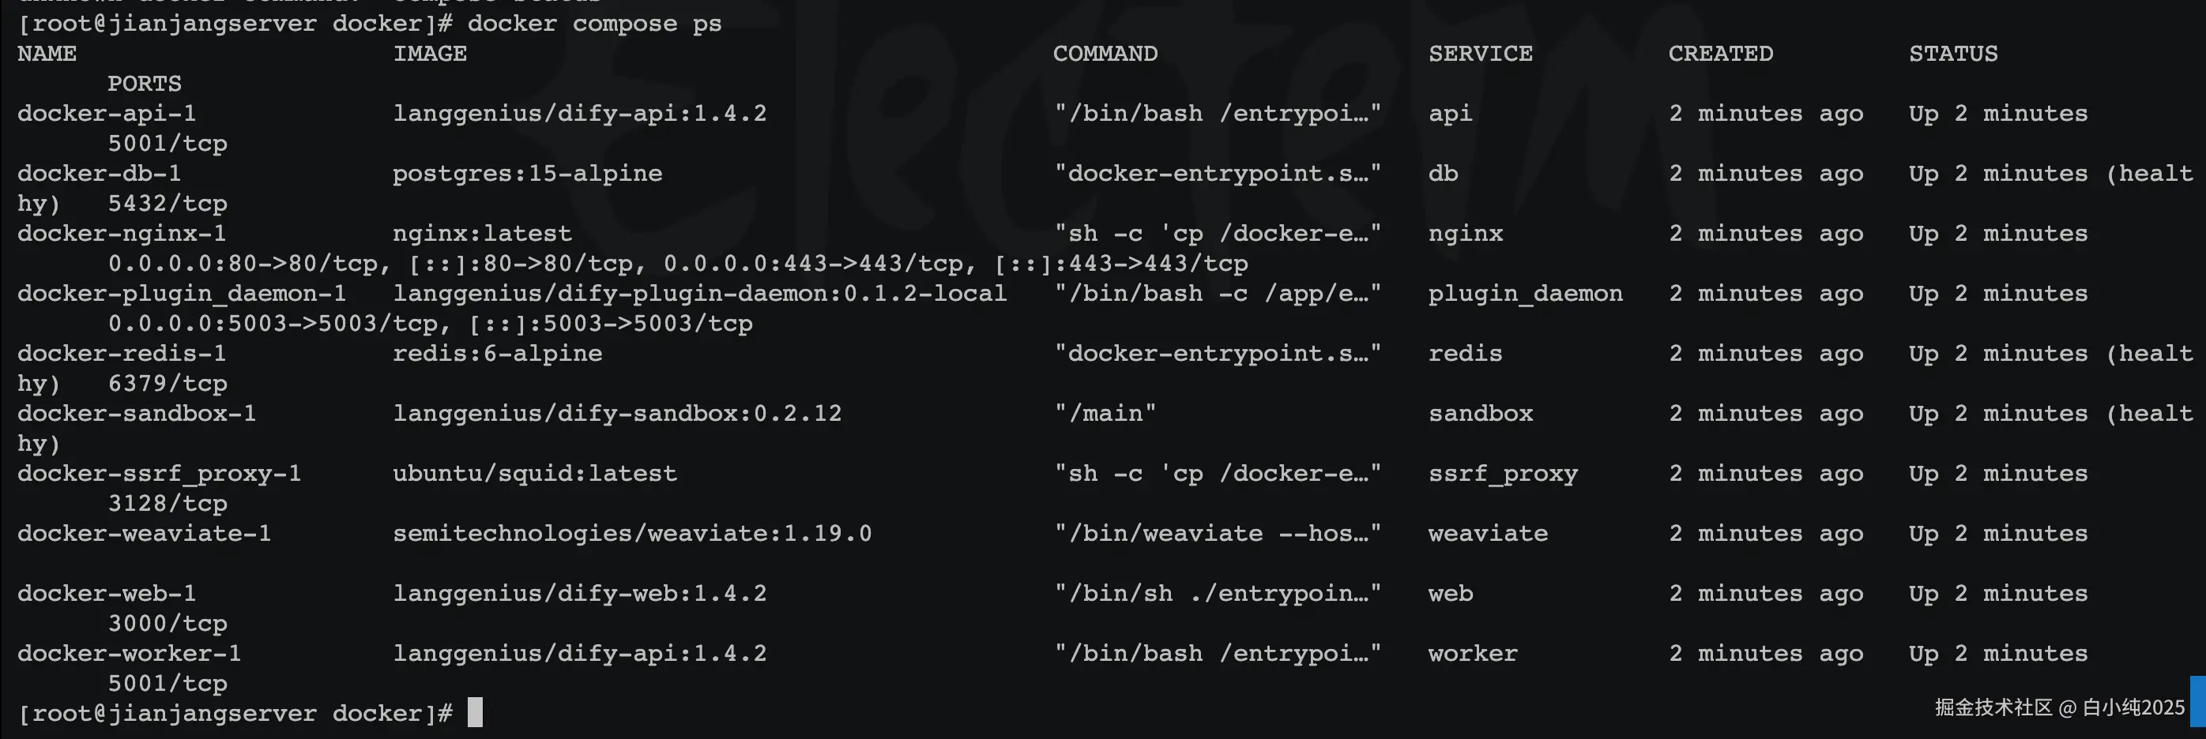Click the ubuntu/squid:latest image text
2206x739 pixels.
pyautogui.click(x=535, y=474)
